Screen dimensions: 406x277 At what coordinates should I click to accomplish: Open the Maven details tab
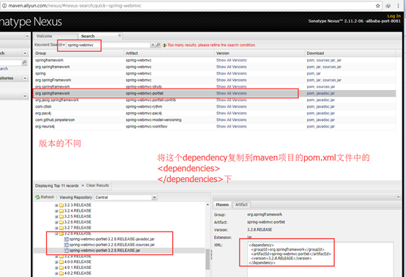click(x=222, y=204)
